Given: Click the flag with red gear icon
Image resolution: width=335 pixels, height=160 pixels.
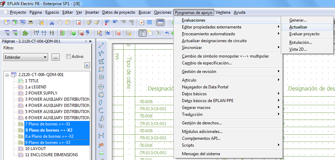Looking at the screenshot, I should (x=81, y=33).
